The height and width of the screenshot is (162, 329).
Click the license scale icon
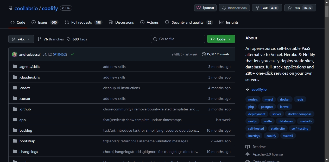pos(248,154)
